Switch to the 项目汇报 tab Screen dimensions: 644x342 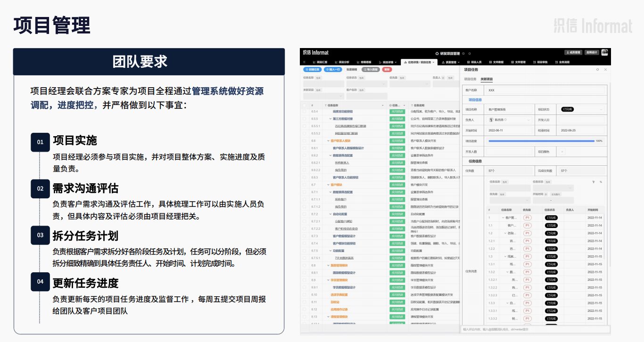coord(320,62)
